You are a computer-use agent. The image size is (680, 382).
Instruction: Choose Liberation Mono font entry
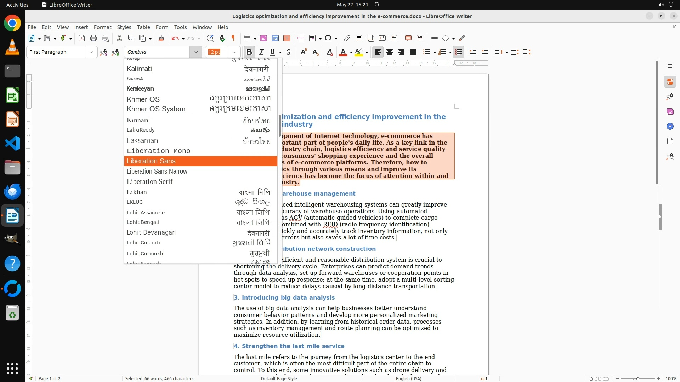coord(158,151)
